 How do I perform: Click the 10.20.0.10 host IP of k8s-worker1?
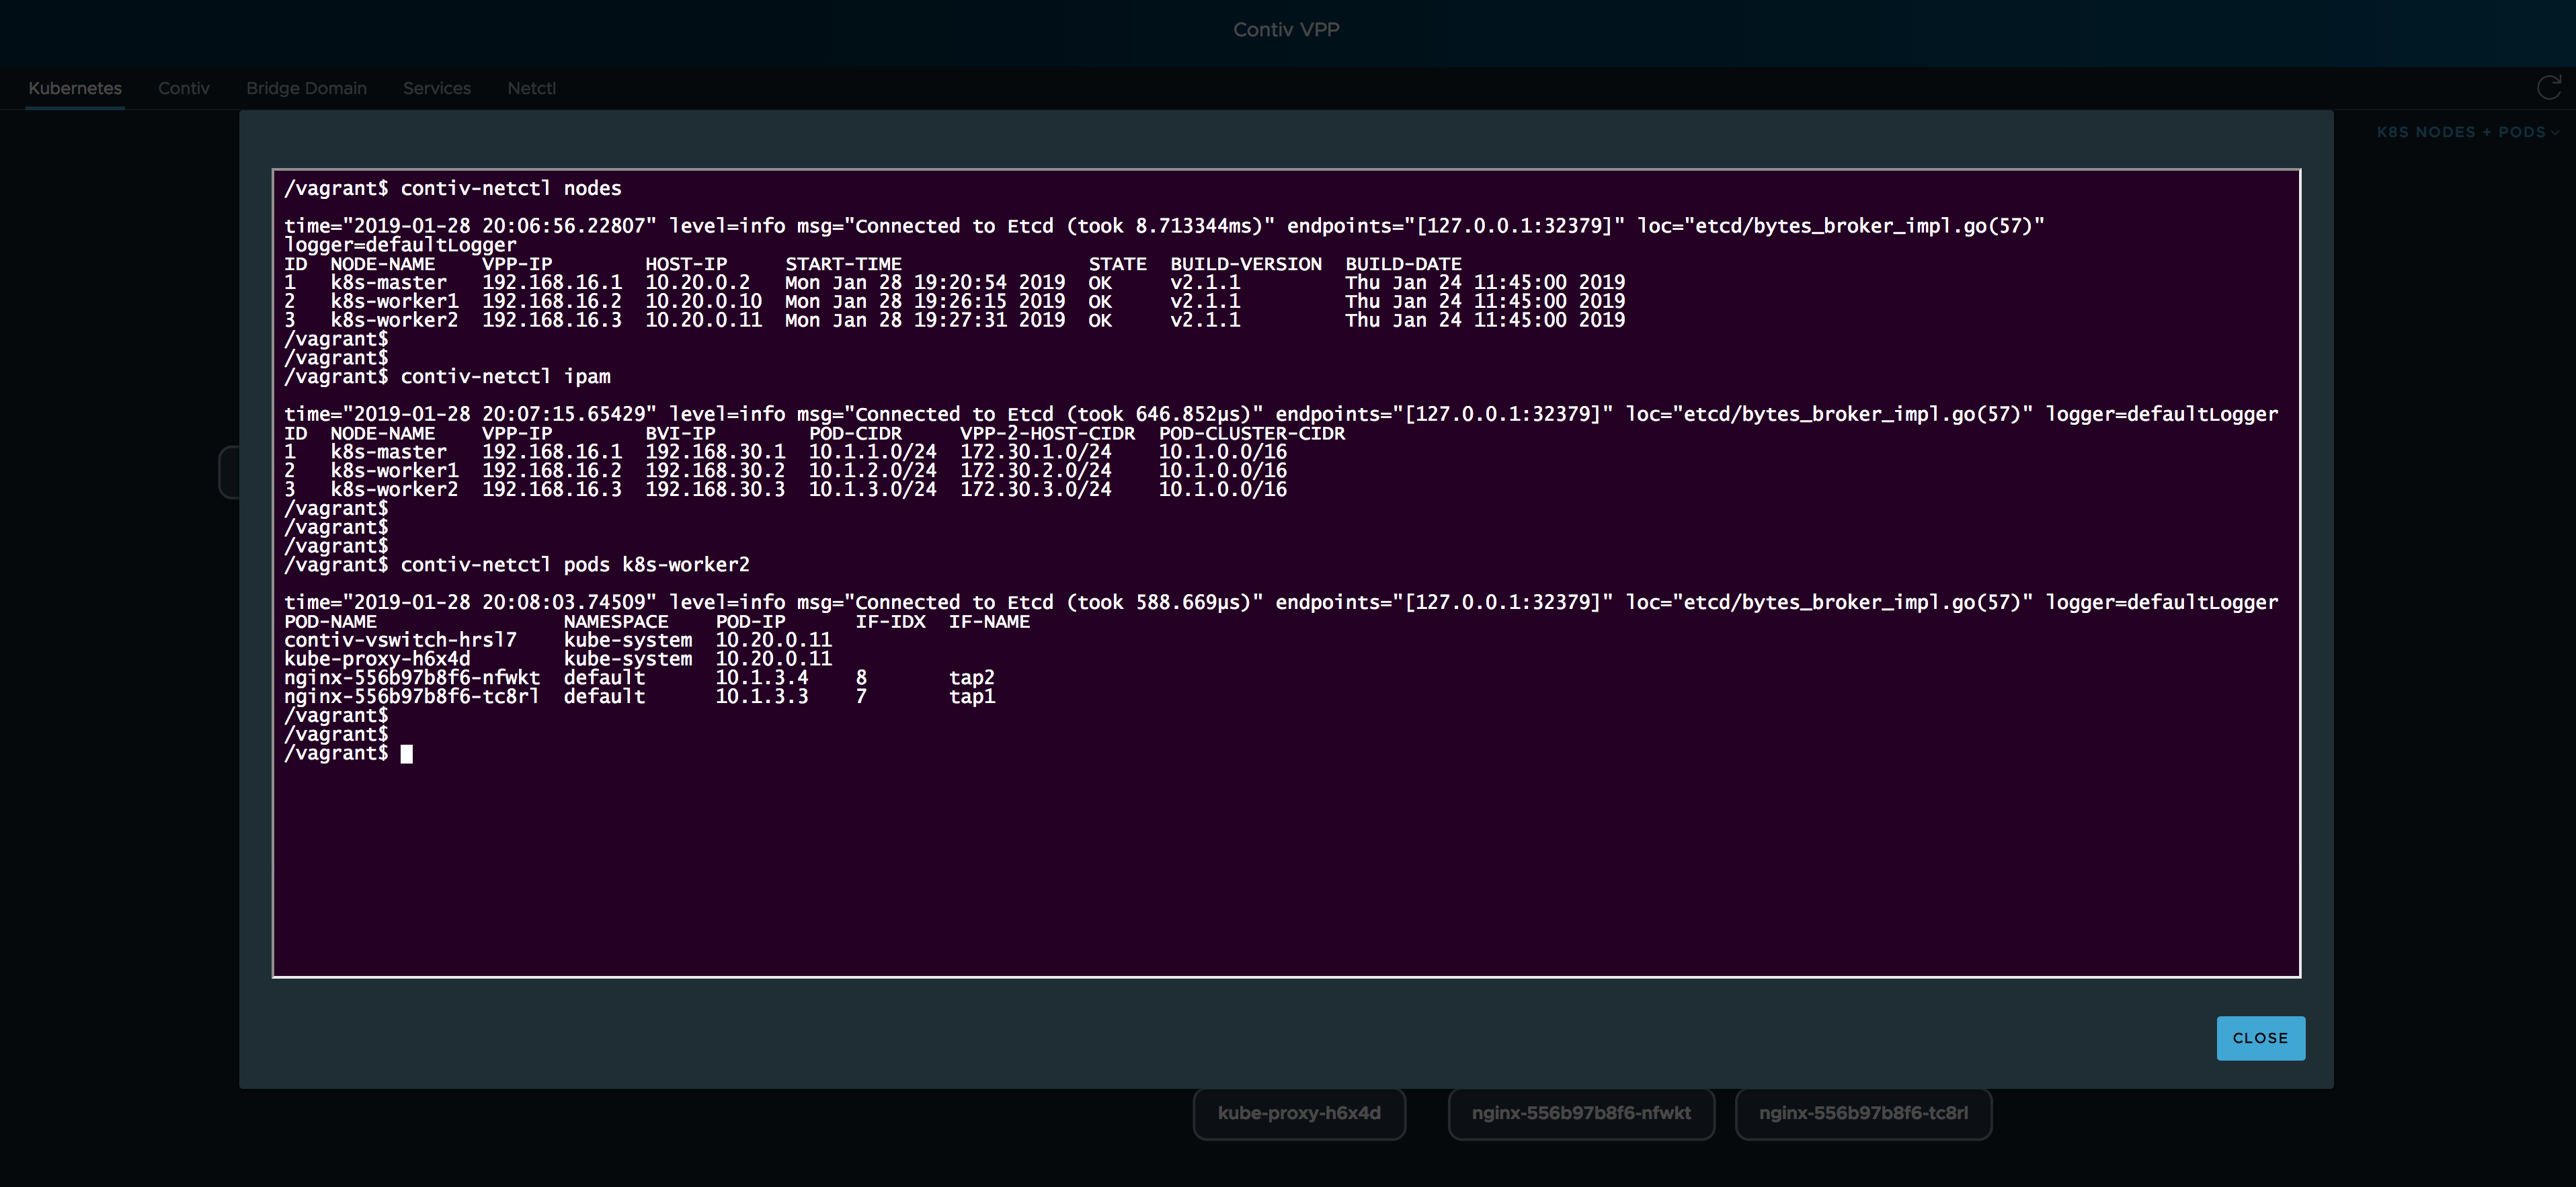click(x=703, y=301)
